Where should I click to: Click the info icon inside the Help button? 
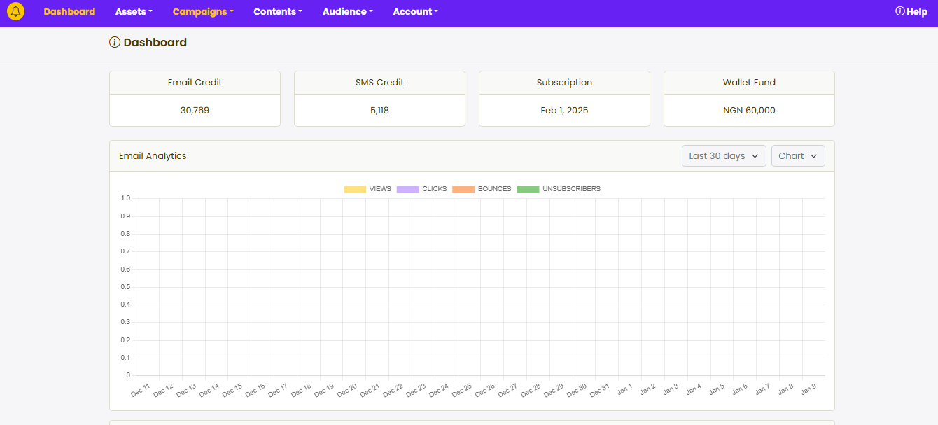click(900, 11)
